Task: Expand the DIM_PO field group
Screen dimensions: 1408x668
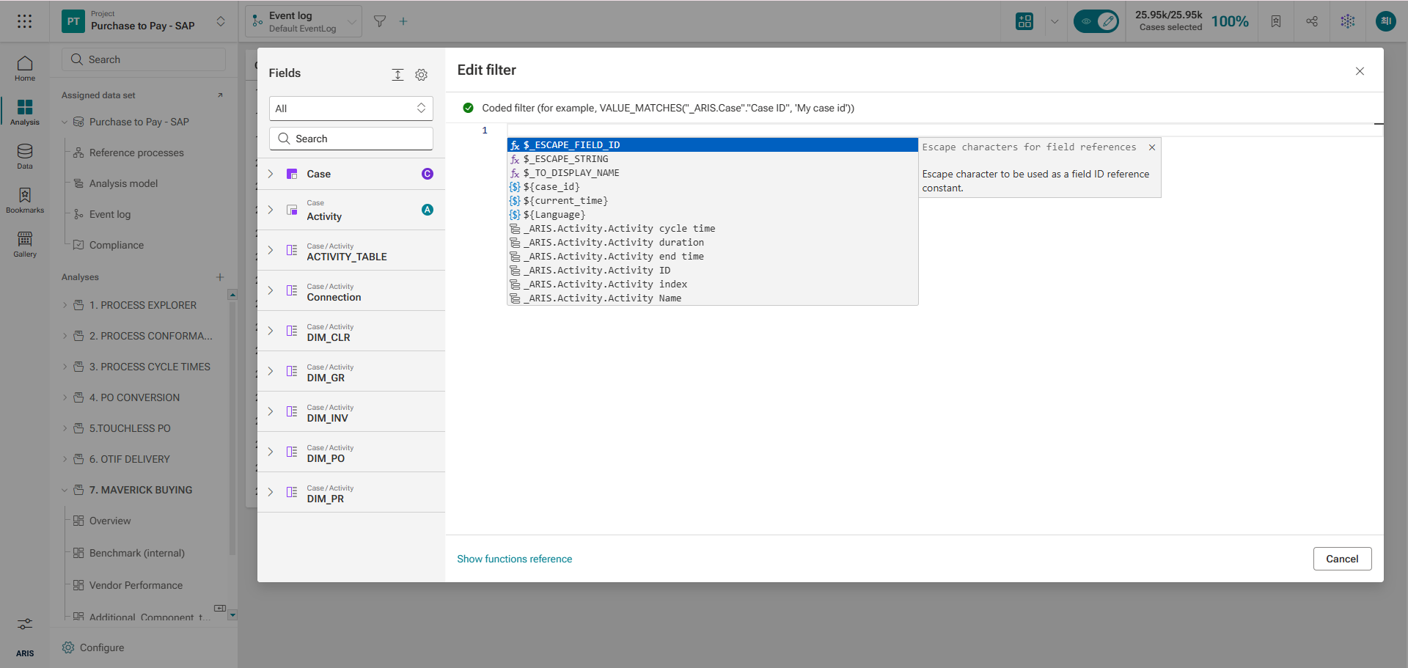Action: tap(271, 452)
